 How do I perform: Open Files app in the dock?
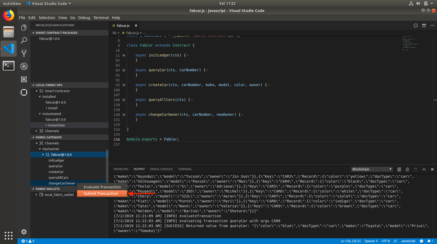(x=9, y=32)
